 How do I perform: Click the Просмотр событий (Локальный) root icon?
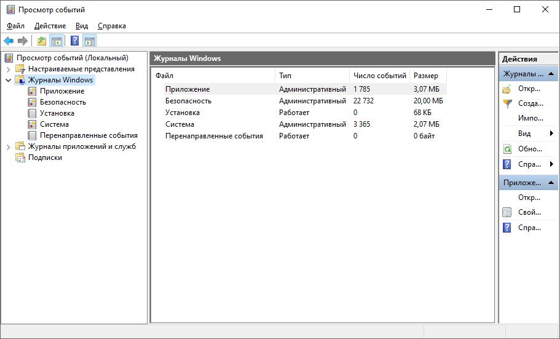pos(10,58)
